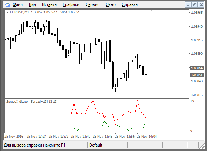Click the indicator scale value 9

(191, 131)
